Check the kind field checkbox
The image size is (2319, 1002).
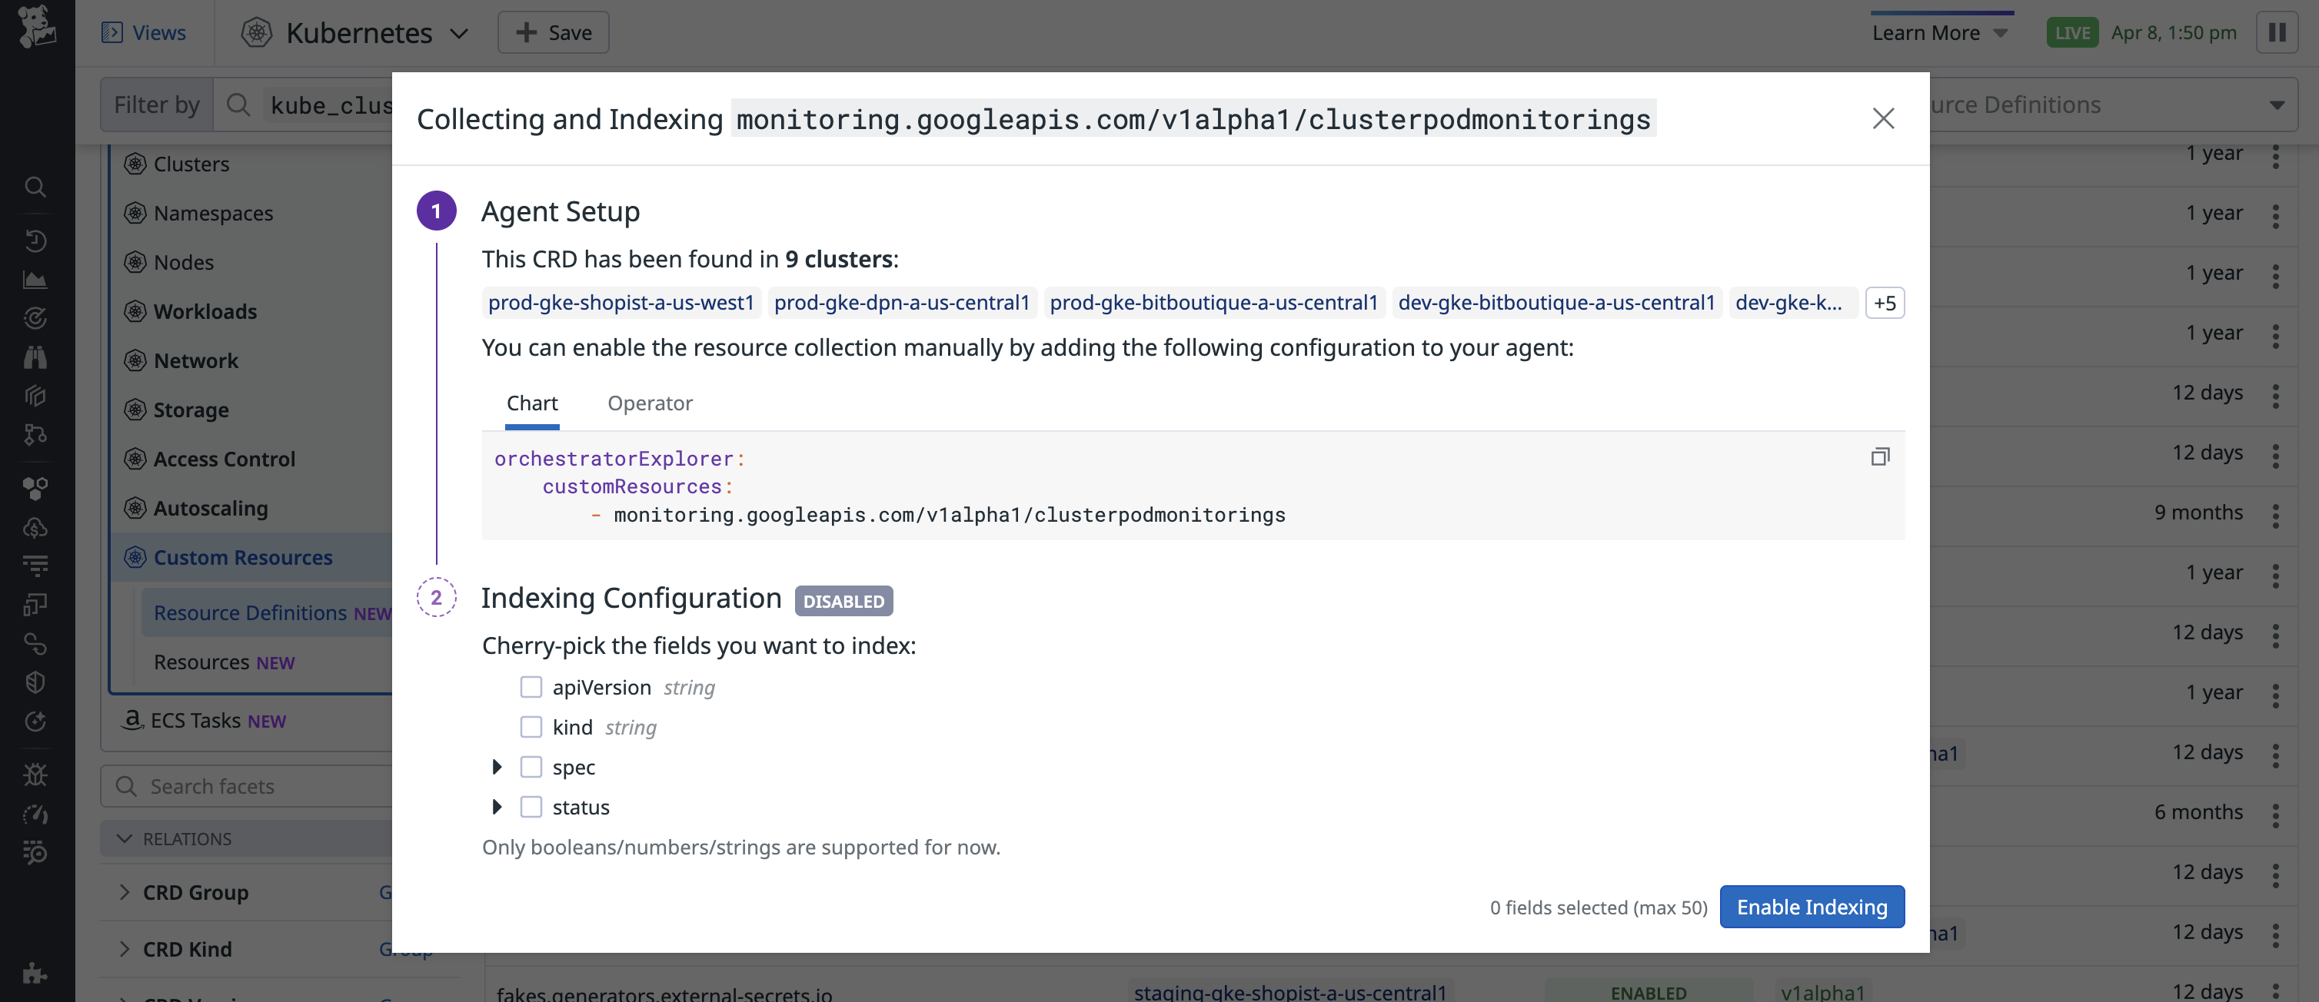pos(531,727)
